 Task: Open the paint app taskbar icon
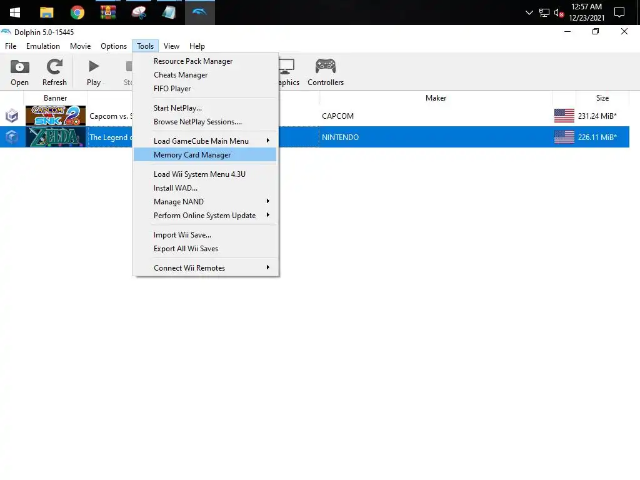pos(139,12)
